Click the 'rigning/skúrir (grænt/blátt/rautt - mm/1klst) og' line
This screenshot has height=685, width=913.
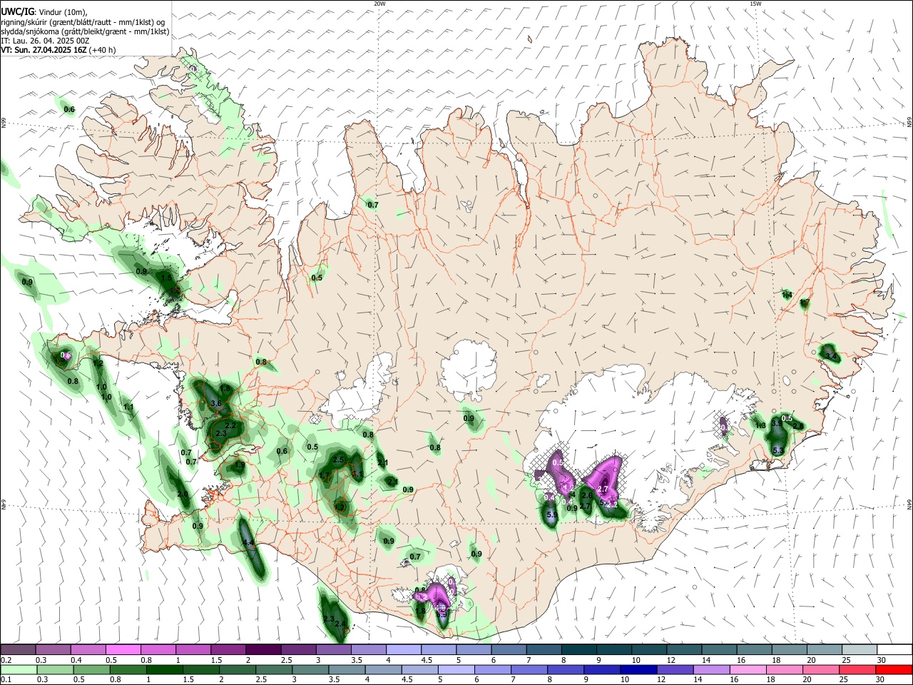click(x=84, y=22)
